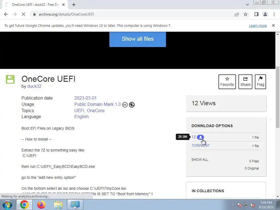Click the blue download icon beside 7Z
This screenshot has height=210, width=280.
pyautogui.click(x=200, y=137)
